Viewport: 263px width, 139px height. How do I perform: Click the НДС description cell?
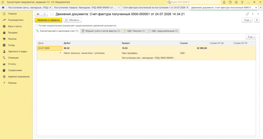[193, 53]
